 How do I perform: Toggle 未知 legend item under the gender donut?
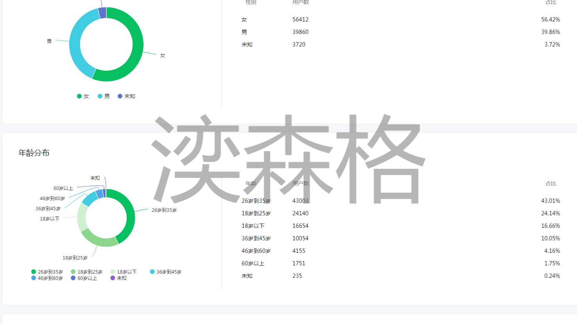126,96
